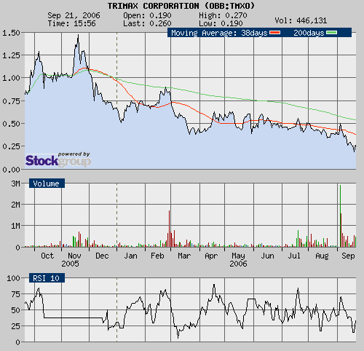Click the tall green September volume spike
The image size is (364, 351).
point(340,216)
